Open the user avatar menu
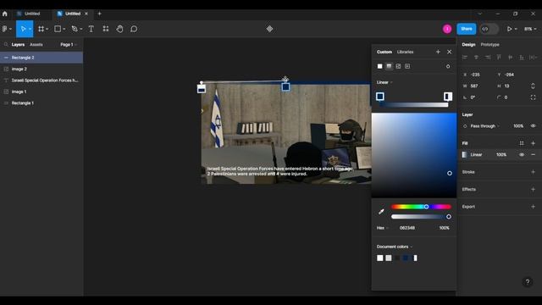This screenshot has height=305, width=542. 447,29
